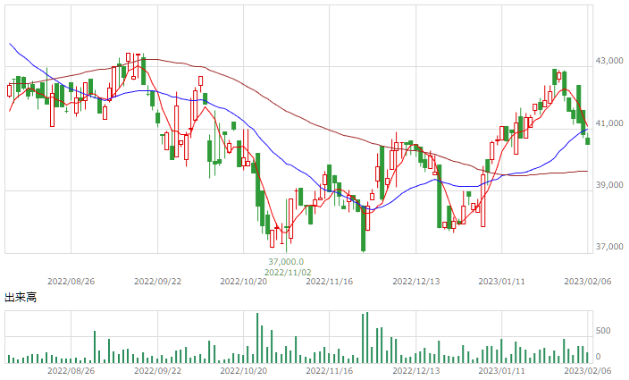Select the 2022/09/22 date under price chart
Viewport: 629px width, 380px height.
click(157, 282)
